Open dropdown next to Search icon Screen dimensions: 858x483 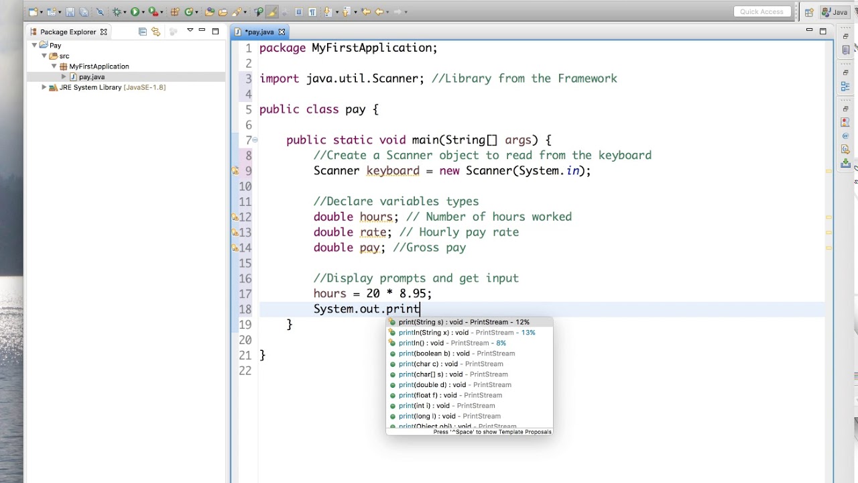pyautogui.click(x=245, y=12)
